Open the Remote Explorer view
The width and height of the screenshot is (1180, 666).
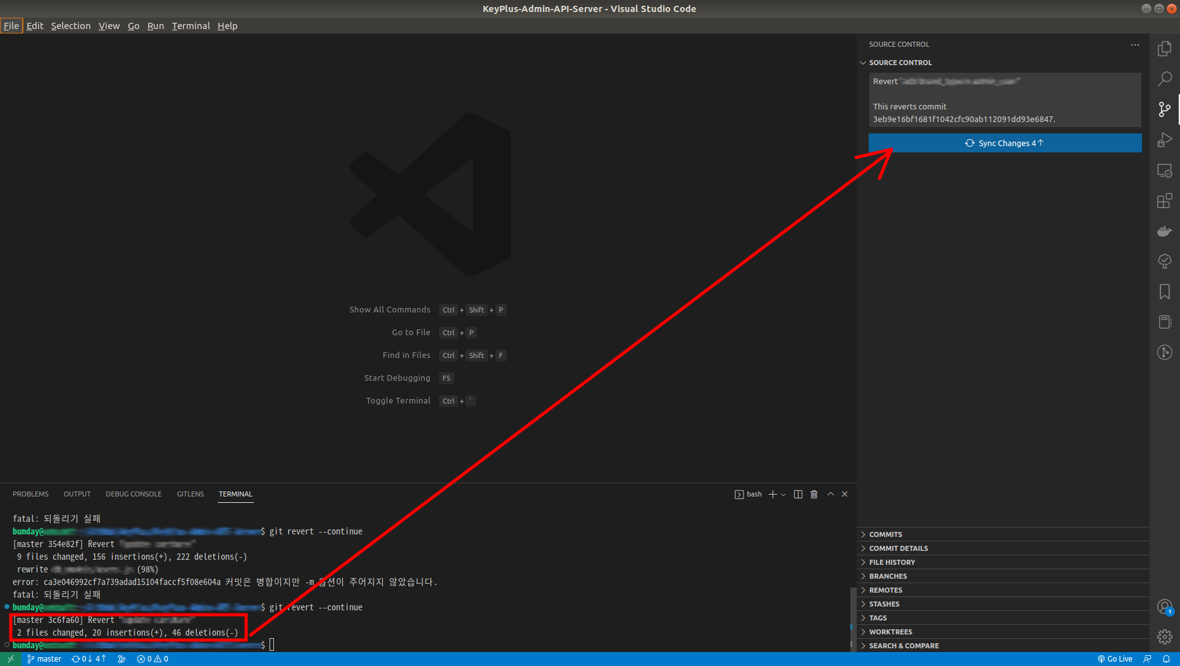tap(1164, 170)
